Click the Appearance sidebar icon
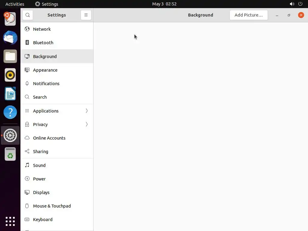Screen dimensions: 308x231 [x=27, y=70]
